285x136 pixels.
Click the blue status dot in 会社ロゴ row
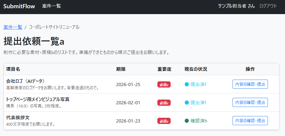[x=187, y=85]
